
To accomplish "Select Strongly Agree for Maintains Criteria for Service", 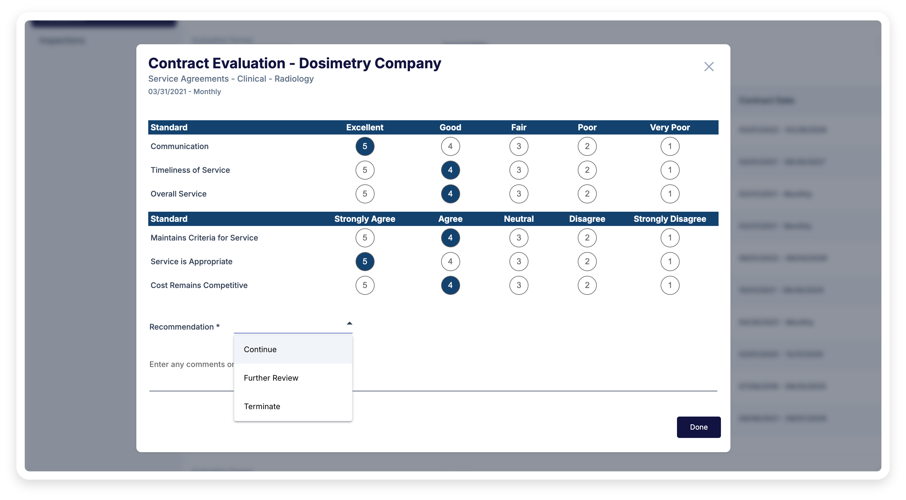I will point(365,238).
